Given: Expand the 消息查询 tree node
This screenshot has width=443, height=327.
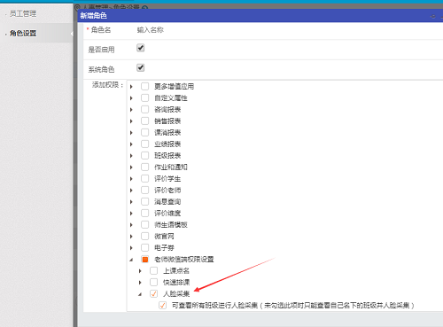Looking at the screenshot, I should 131,202.
